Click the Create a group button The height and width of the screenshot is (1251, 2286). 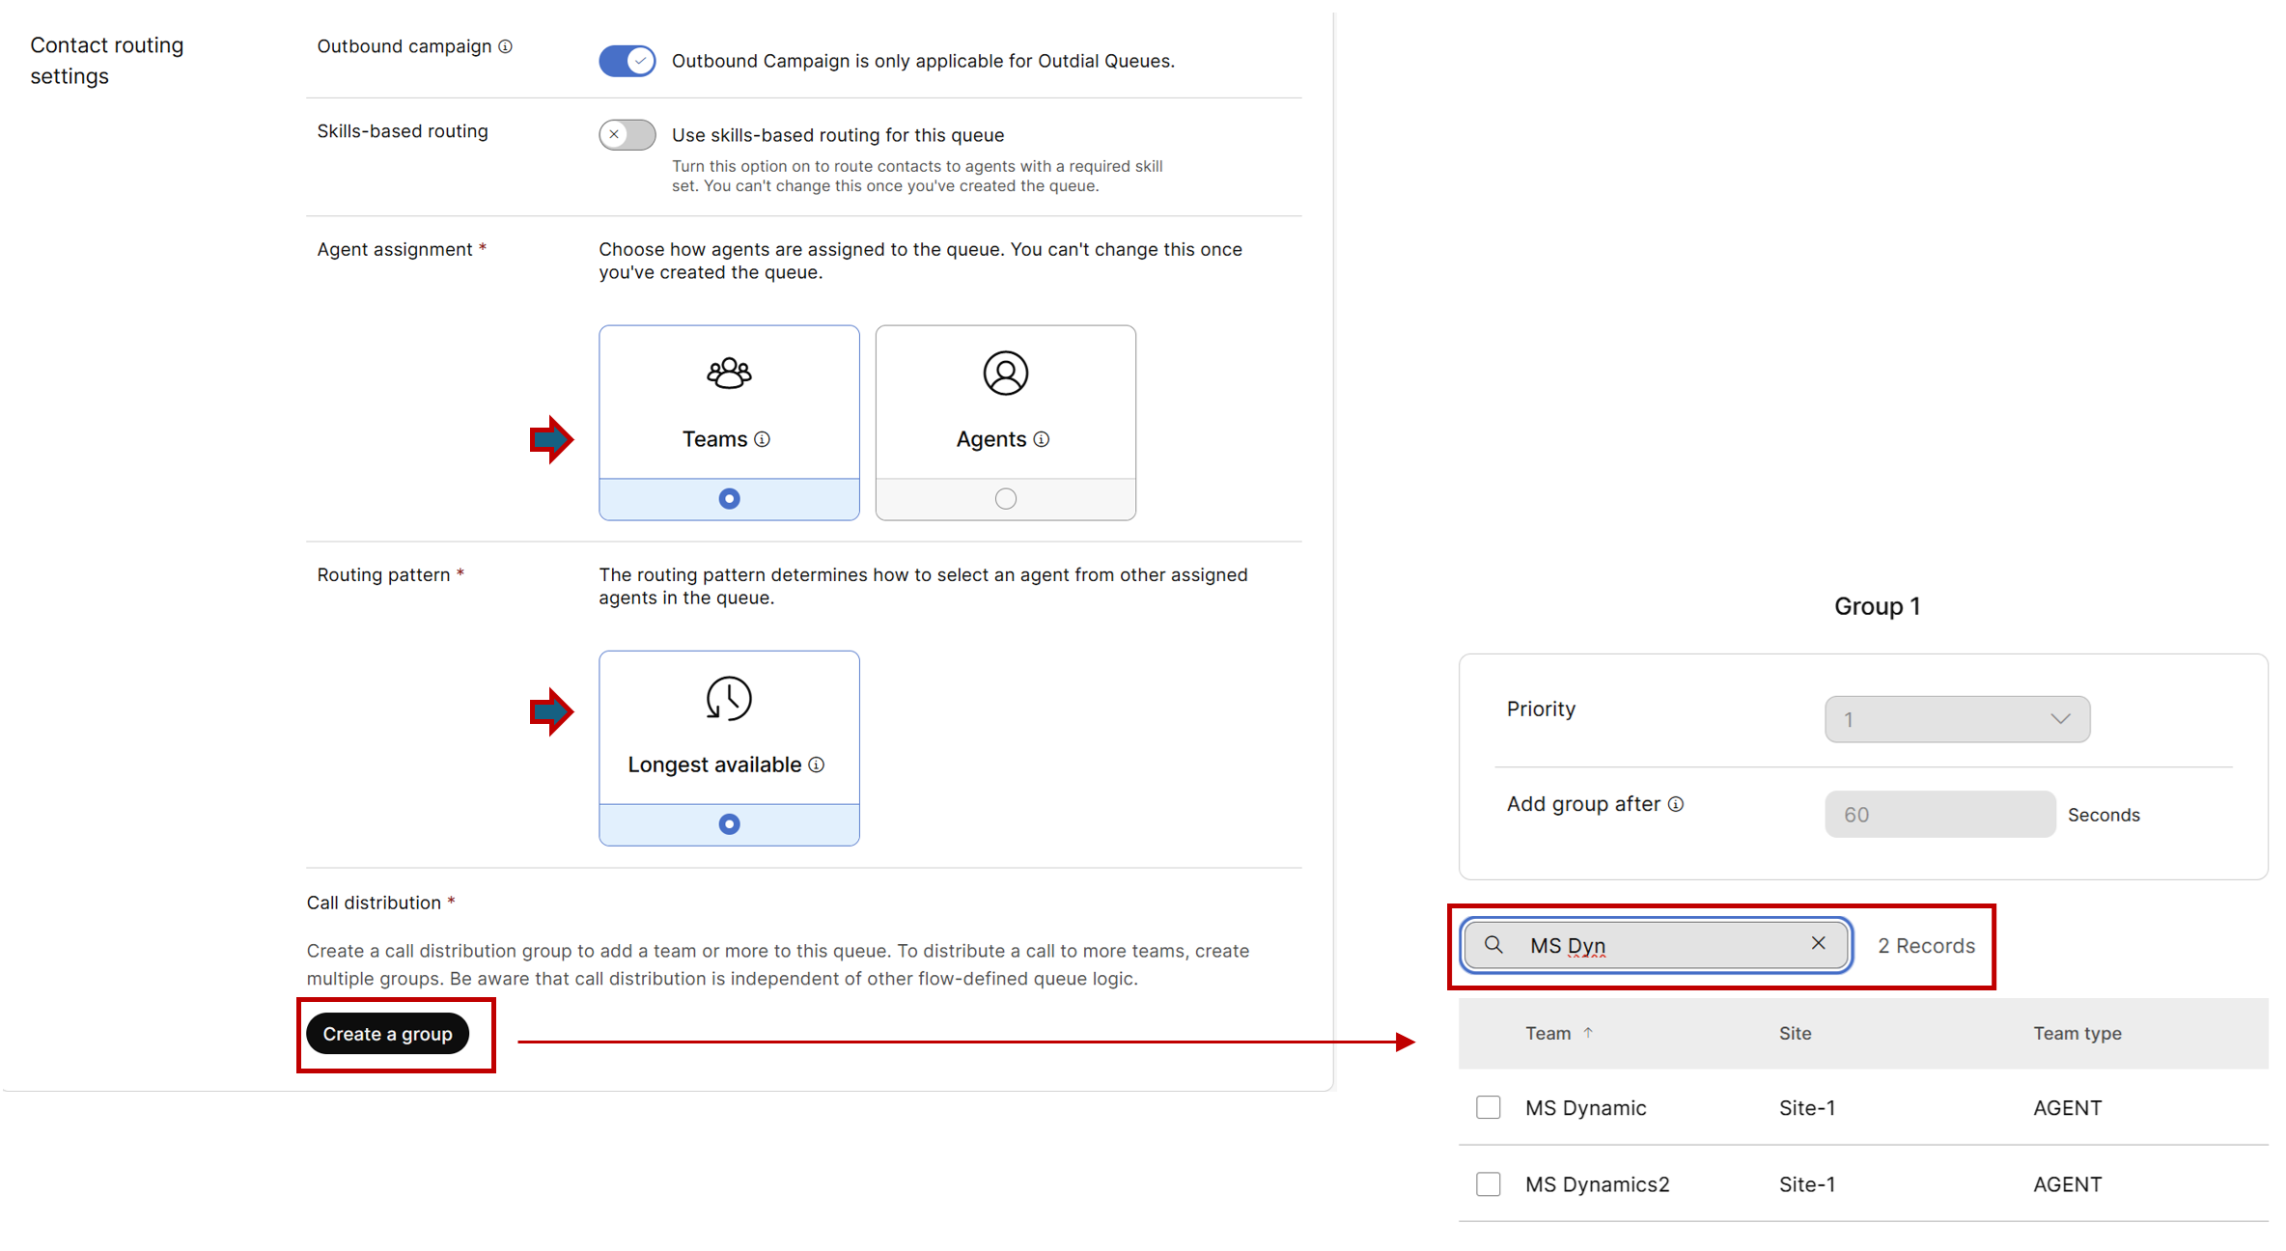[387, 1034]
